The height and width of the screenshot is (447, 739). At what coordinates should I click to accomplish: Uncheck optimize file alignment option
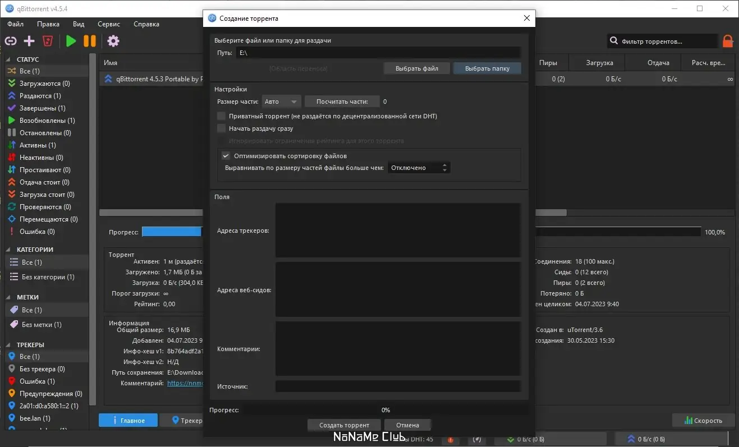point(226,155)
